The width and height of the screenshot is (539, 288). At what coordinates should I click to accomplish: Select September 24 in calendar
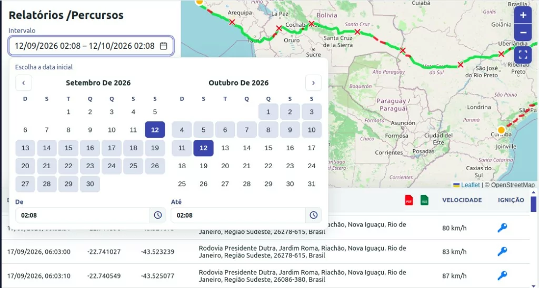(112, 166)
